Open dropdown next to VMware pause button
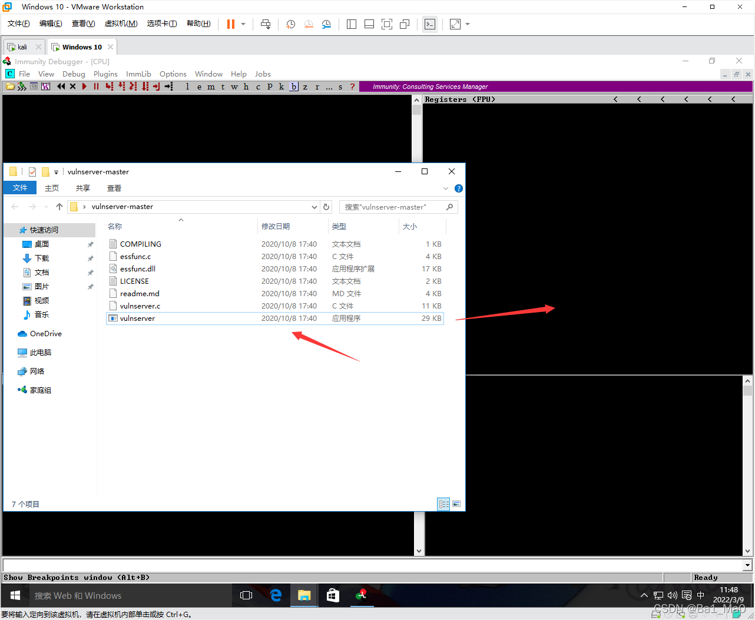 click(243, 24)
